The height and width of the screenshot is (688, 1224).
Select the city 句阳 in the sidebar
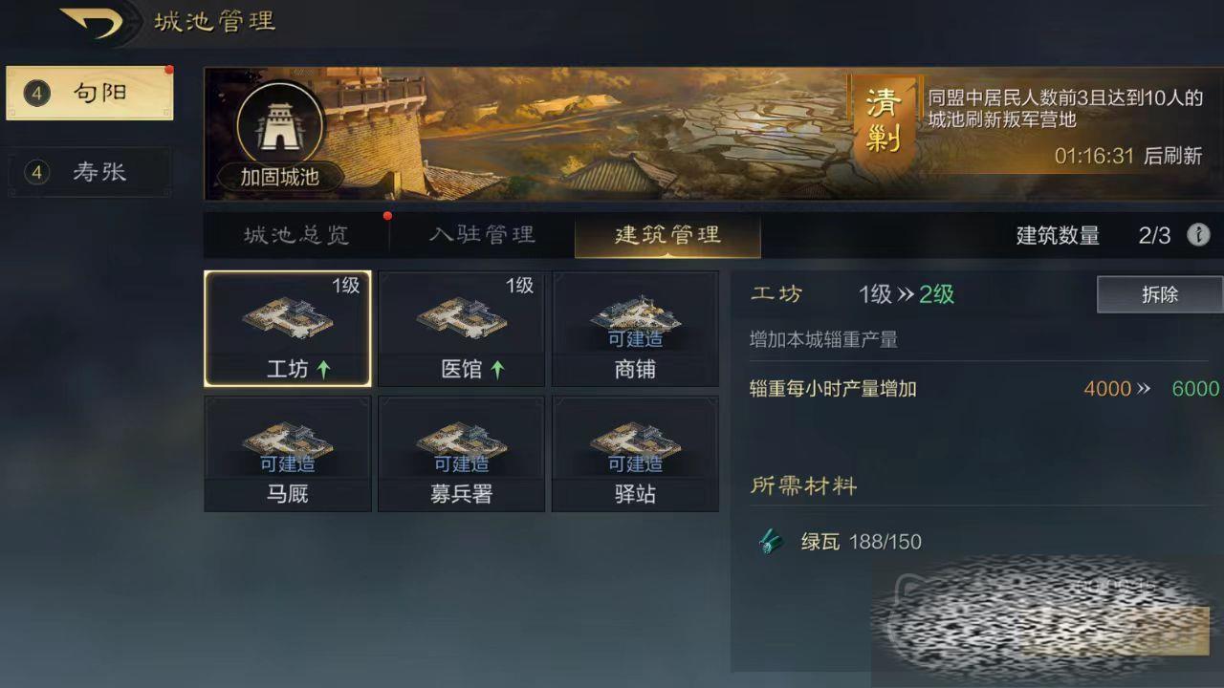[x=90, y=93]
